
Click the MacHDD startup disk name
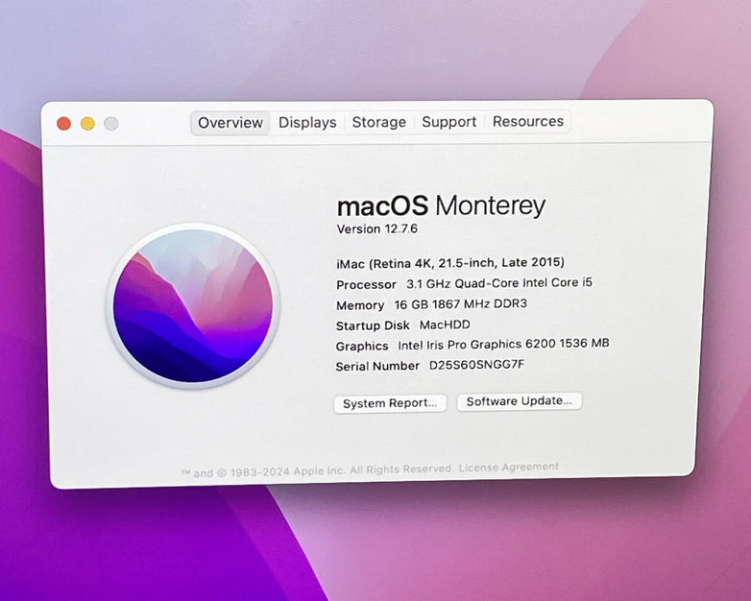(x=445, y=325)
